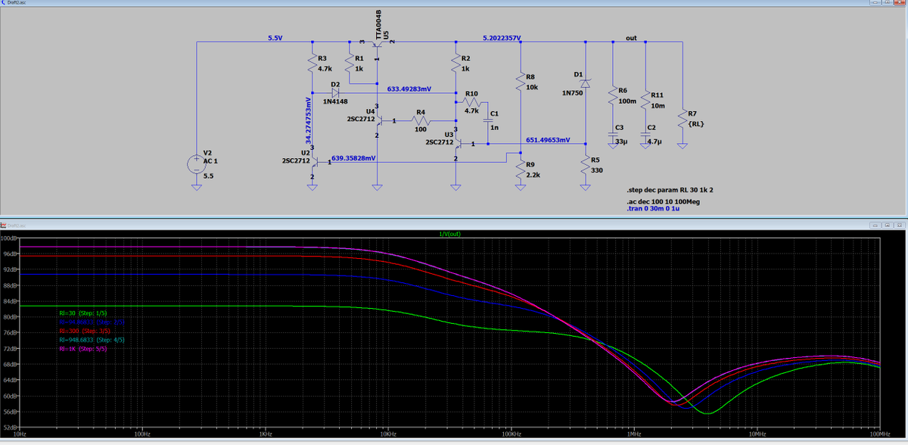Screen dimensions: 908x445
Task: Click resistor R9 valued 2.2k
Action: coord(521,170)
